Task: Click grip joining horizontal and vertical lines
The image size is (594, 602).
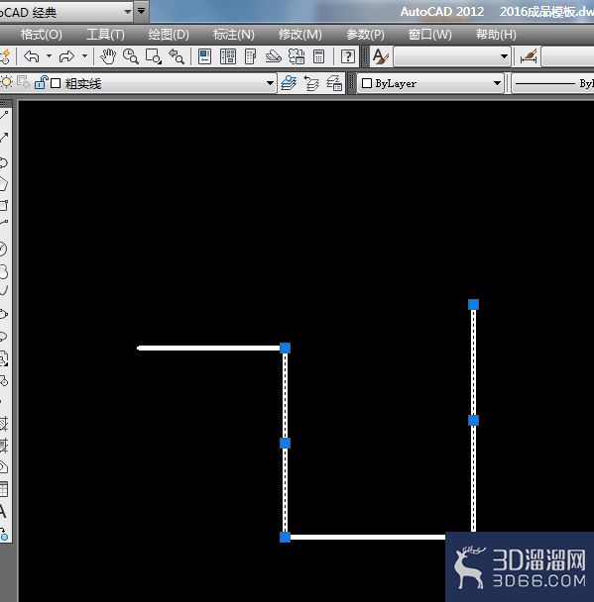Action: click(x=285, y=349)
